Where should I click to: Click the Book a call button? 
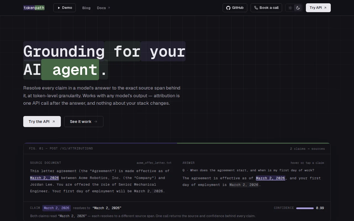(266, 8)
